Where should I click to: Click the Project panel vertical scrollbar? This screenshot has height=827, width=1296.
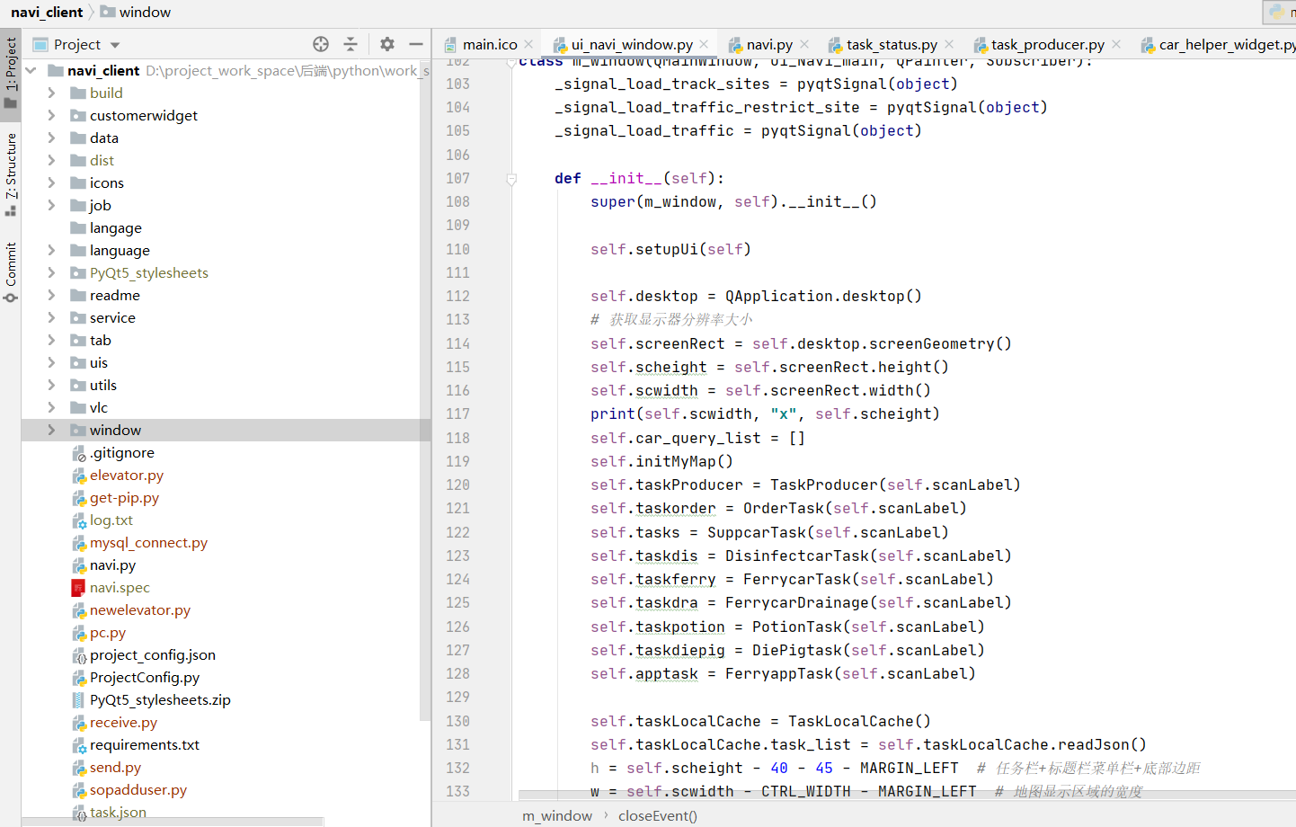(424, 391)
